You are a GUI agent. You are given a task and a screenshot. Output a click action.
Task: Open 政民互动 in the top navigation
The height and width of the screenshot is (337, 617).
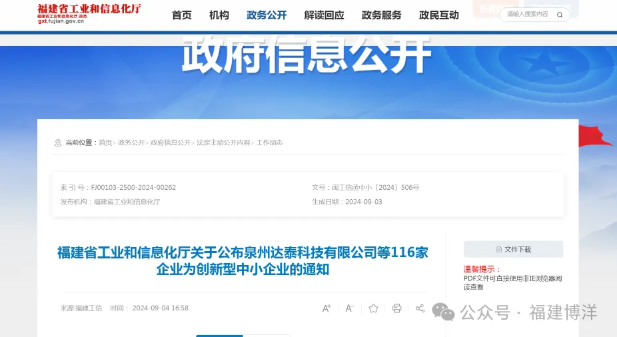(439, 15)
